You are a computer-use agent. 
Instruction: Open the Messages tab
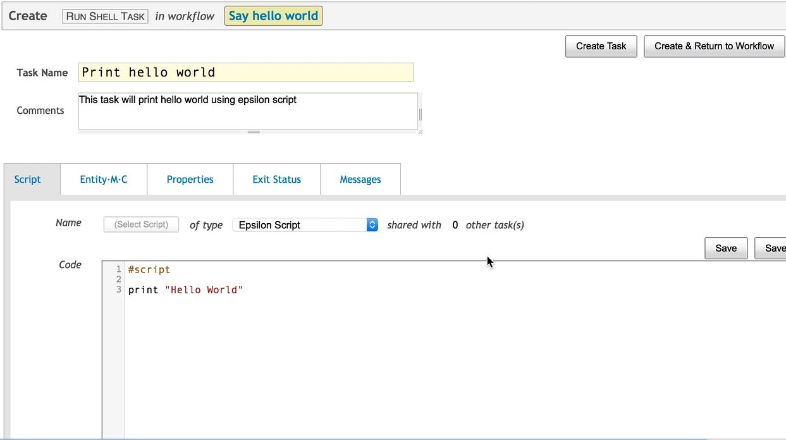coord(360,180)
